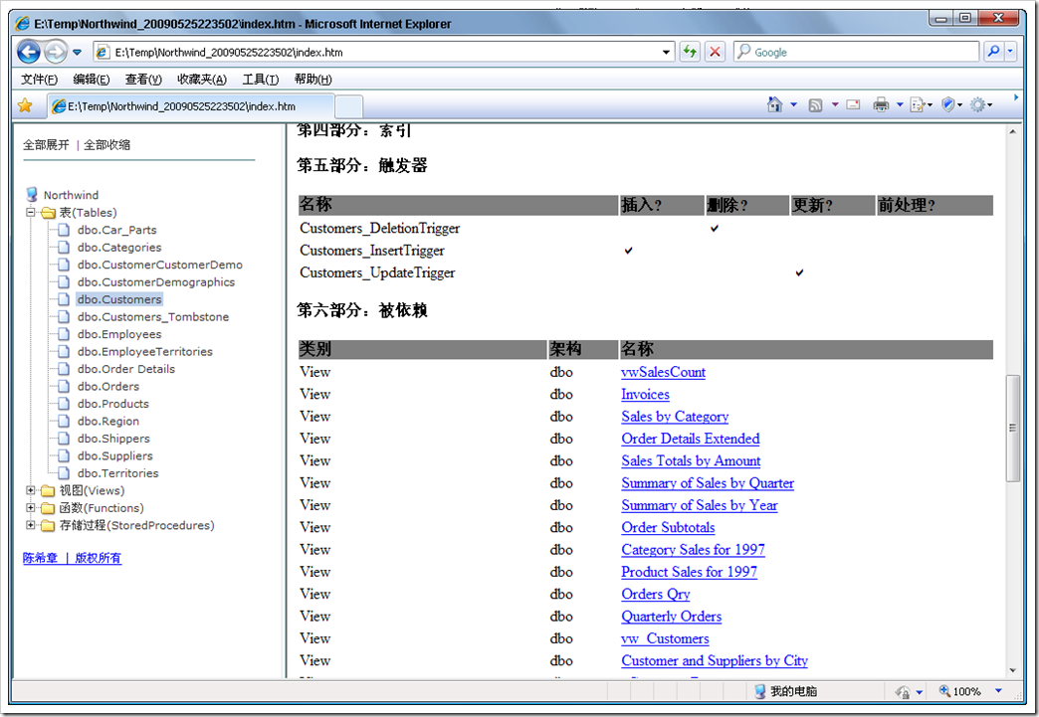Open the Sales by Category link

pos(675,417)
